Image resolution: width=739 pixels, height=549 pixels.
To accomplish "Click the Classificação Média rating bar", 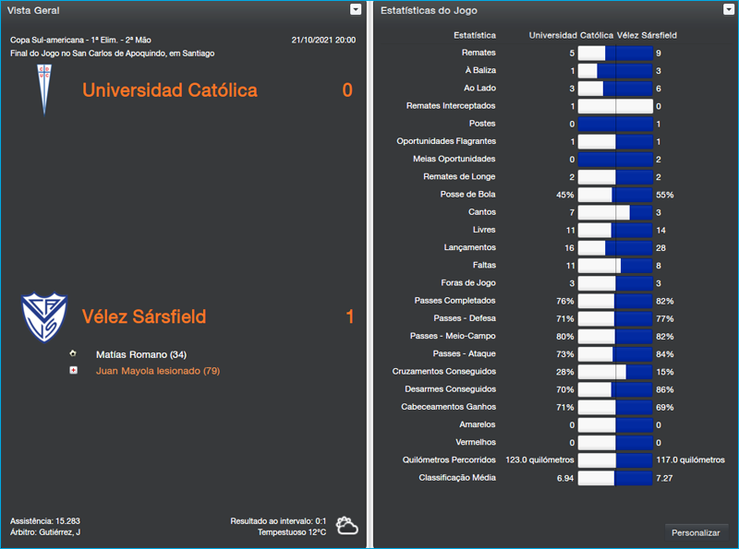I will coord(614,478).
